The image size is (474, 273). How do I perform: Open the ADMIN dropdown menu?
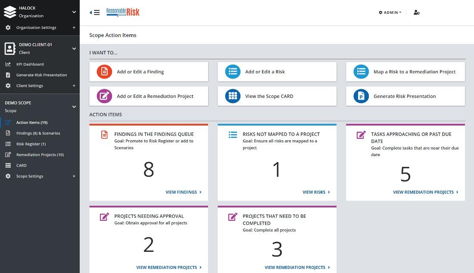coord(390,13)
